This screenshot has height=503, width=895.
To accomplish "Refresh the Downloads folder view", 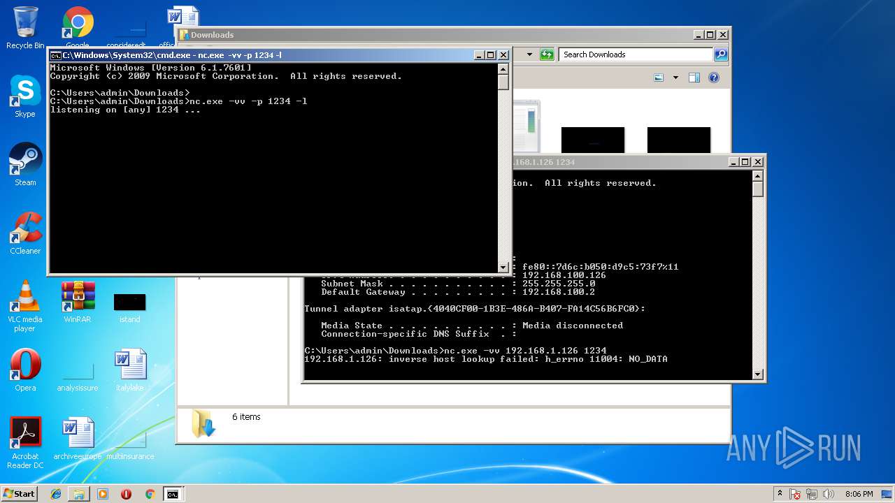I will [x=547, y=54].
